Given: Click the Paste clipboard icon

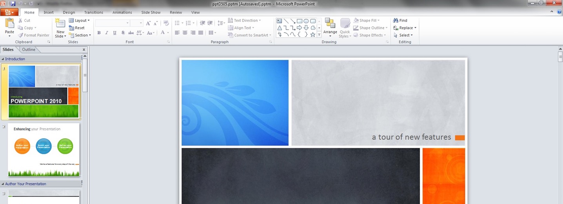Looking at the screenshot, I should (9, 23).
